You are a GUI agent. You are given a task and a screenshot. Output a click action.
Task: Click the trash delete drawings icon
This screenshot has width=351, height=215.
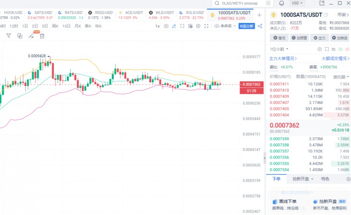(42, 36)
